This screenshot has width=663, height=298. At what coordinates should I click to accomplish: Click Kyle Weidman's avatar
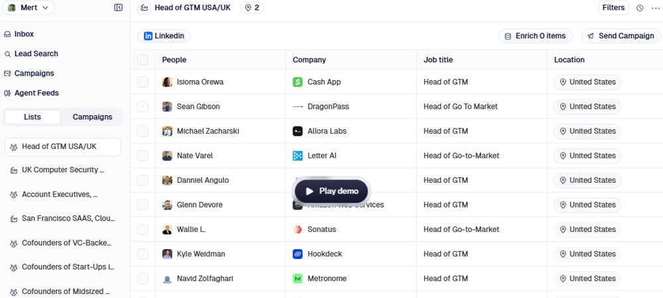coord(168,254)
